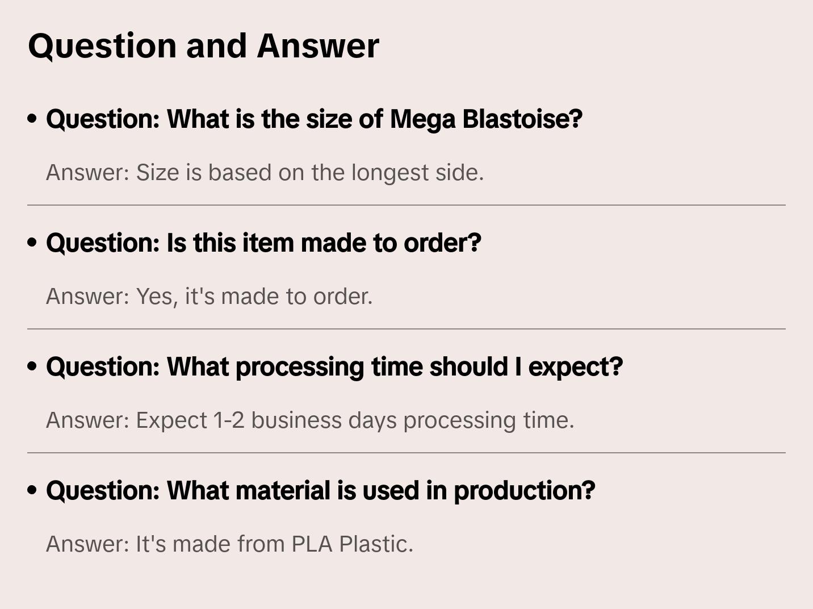Expand the Mega Blastoise size question
813x609 pixels.
[314, 119]
